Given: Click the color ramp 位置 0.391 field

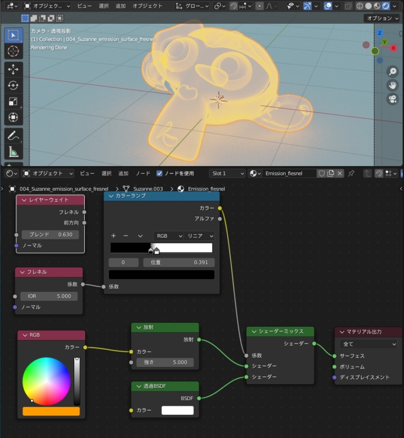Looking at the screenshot, I should point(179,262).
